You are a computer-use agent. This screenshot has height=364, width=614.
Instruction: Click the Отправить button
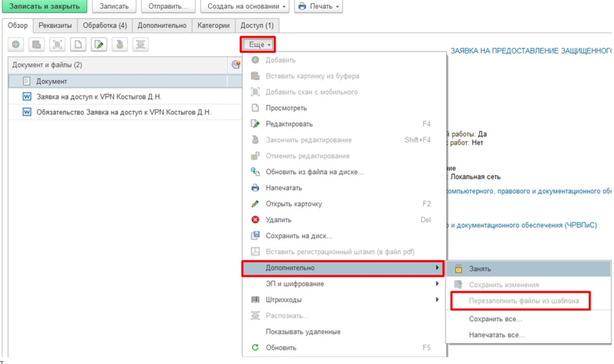pyautogui.click(x=168, y=7)
